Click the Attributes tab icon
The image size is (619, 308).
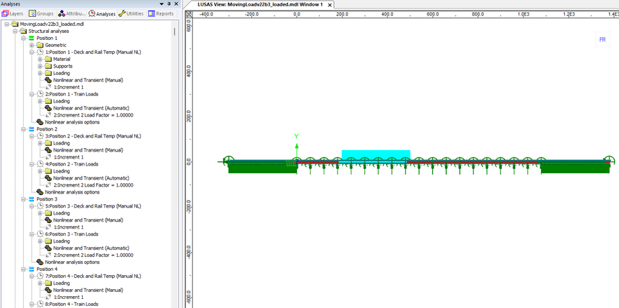(x=62, y=13)
